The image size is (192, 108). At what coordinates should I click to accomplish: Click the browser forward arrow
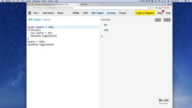31,8
